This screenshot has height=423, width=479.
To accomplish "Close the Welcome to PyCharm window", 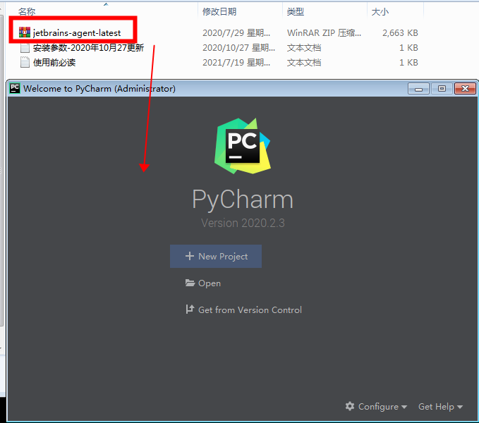I will pyautogui.click(x=465, y=89).
